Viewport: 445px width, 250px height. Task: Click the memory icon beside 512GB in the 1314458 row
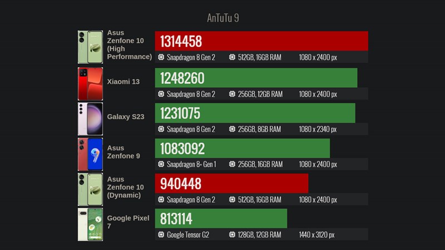tap(232, 57)
